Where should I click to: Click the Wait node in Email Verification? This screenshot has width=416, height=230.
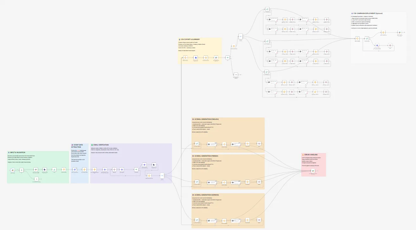tap(114, 169)
